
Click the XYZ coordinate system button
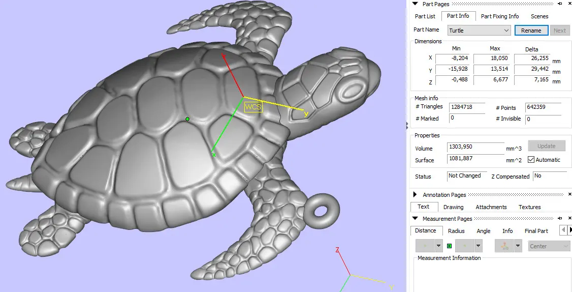504,246
